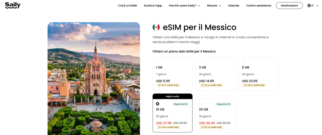Click the globe language icon
This screenshot has height=135, width=322.
click(309, 6)
